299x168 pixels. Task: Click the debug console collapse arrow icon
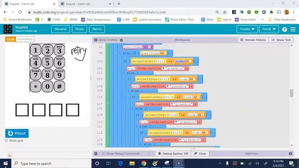pyautogui.click(x=96, y=154)
